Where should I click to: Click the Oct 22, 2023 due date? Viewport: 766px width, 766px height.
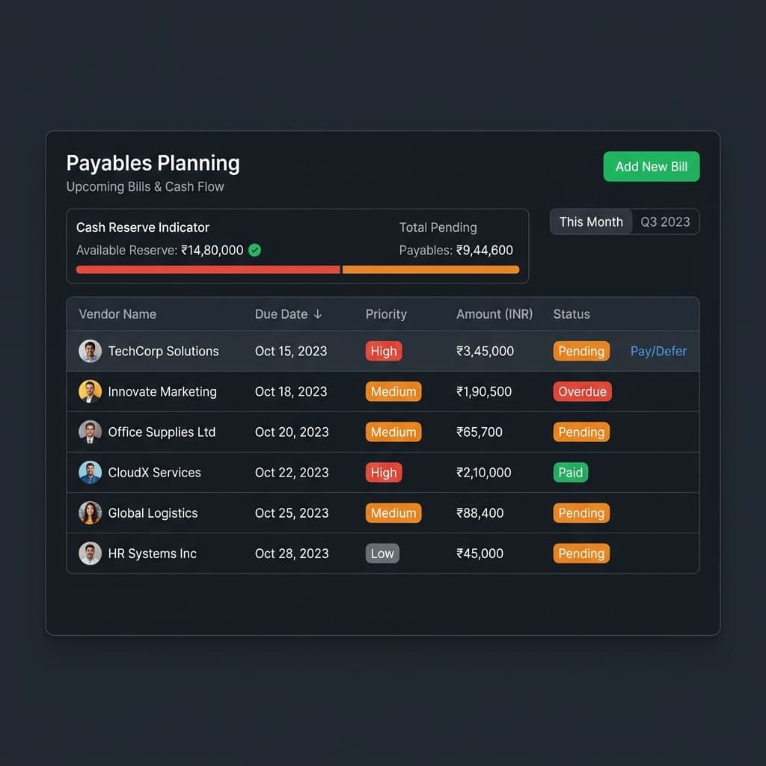pos(292,473)
